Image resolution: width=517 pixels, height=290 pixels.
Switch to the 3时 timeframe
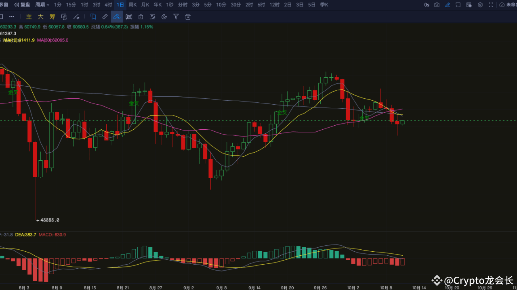[x=97, y=5]
